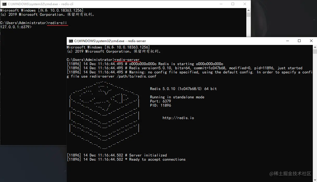Click the 'Port: 6379' line
The image size is (317, 182).
click(161, 101)
